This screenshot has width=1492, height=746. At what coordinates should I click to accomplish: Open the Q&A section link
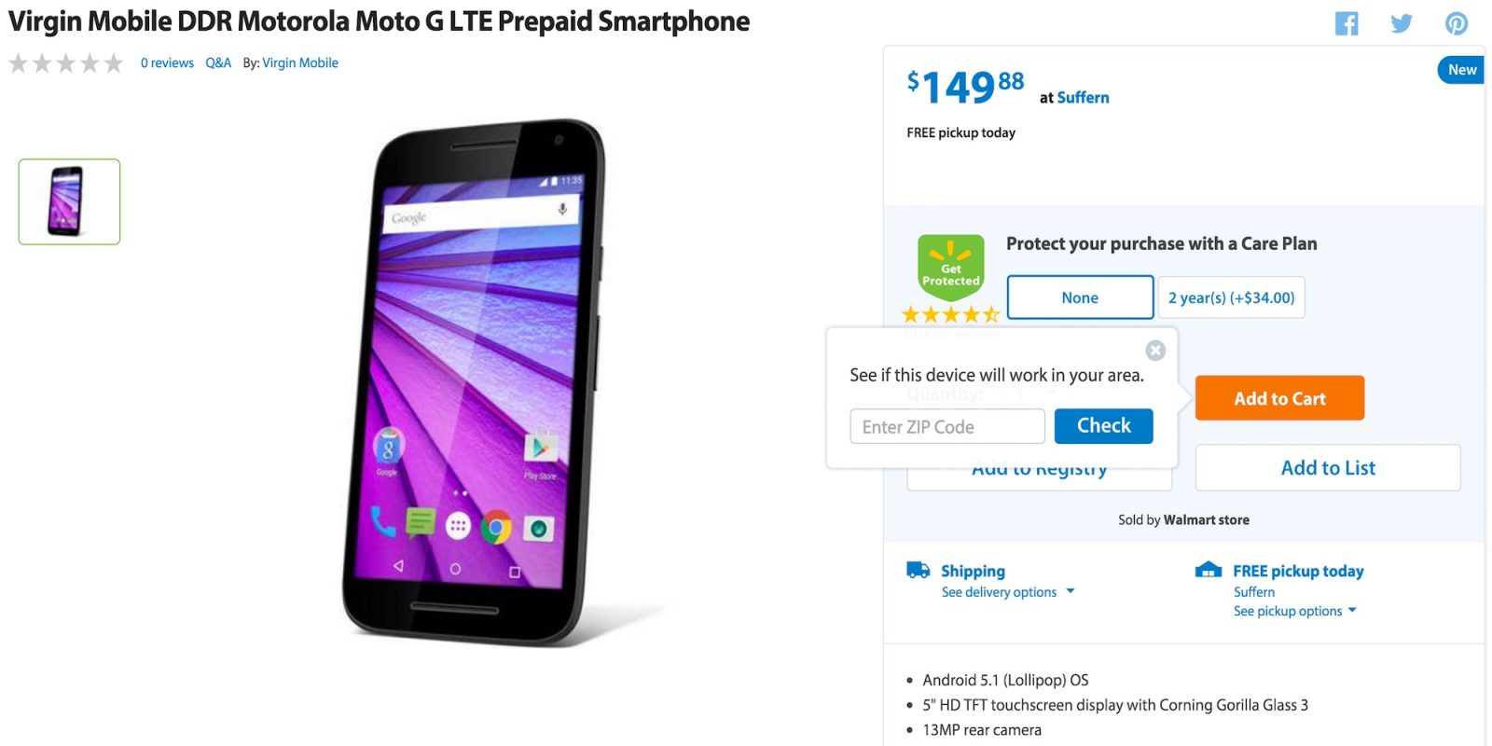click(218, 62)
